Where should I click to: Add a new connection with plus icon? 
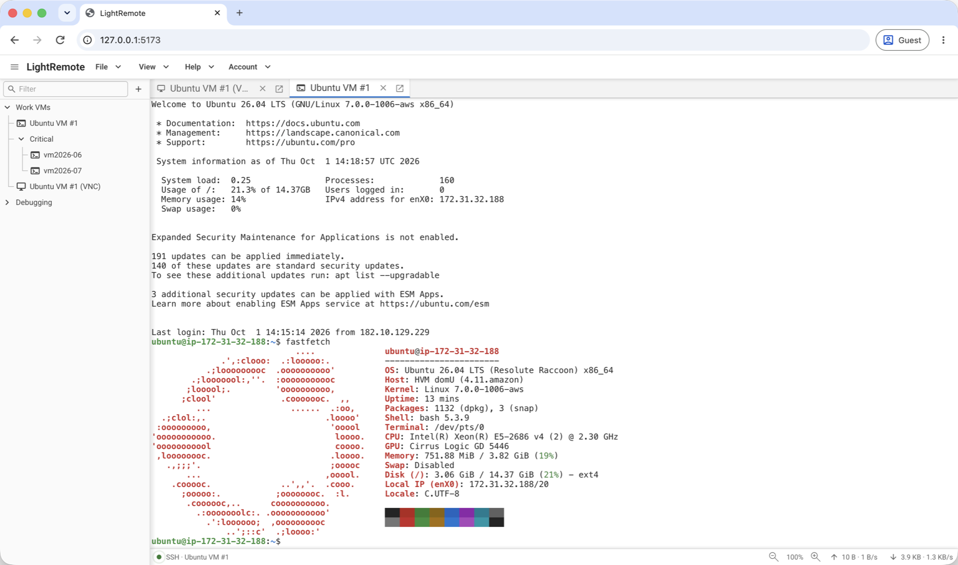138,89
